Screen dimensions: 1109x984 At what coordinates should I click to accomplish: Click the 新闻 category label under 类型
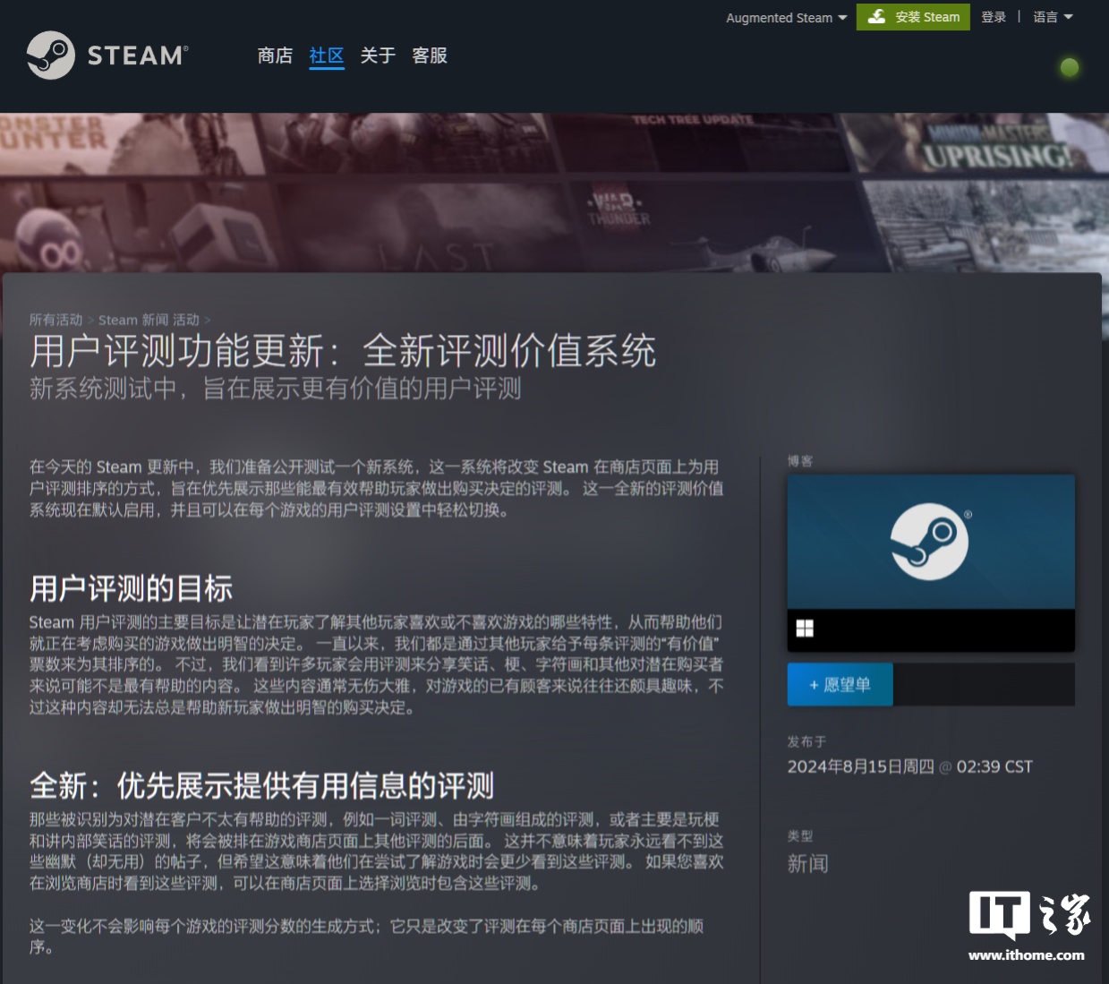coord(808,863)
